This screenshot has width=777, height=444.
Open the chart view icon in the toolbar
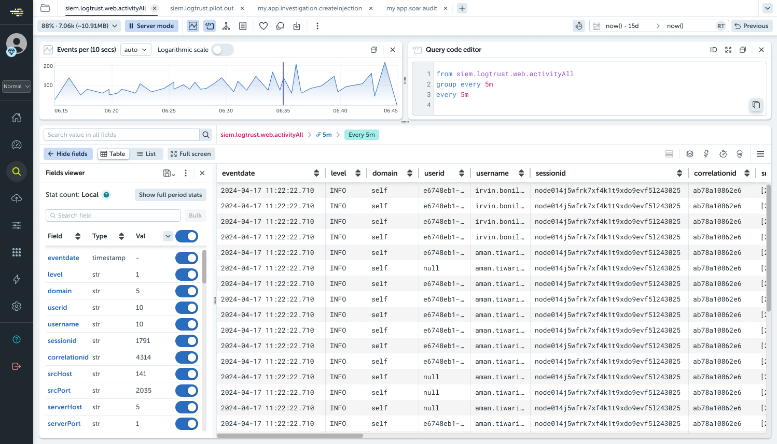[193, 25]
